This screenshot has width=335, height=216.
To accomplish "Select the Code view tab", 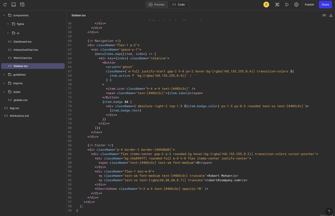I will 179,5.
